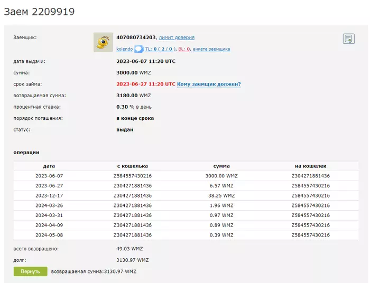Click the 'с кошелька' column header

point(132,166)
